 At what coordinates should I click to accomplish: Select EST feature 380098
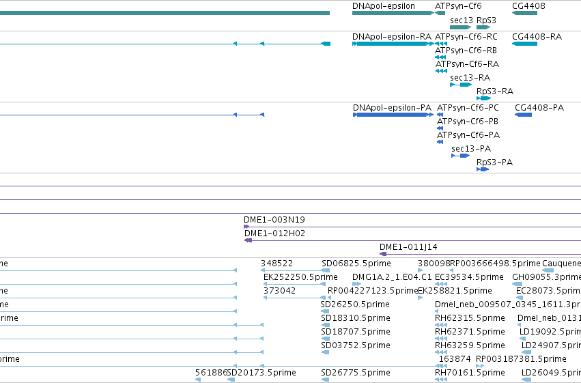(420, 271)
